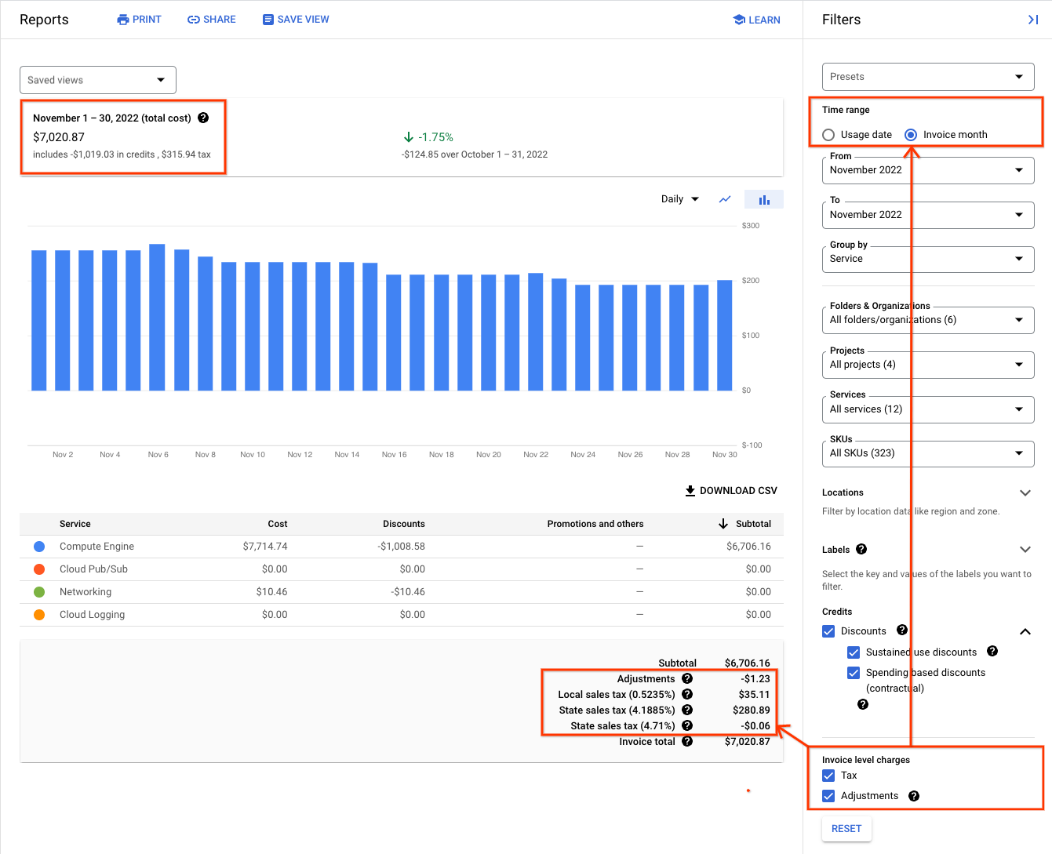Screen dimensions: 1052x854
Task: Open help icon next to Invoice total
Action: point(687,741)
